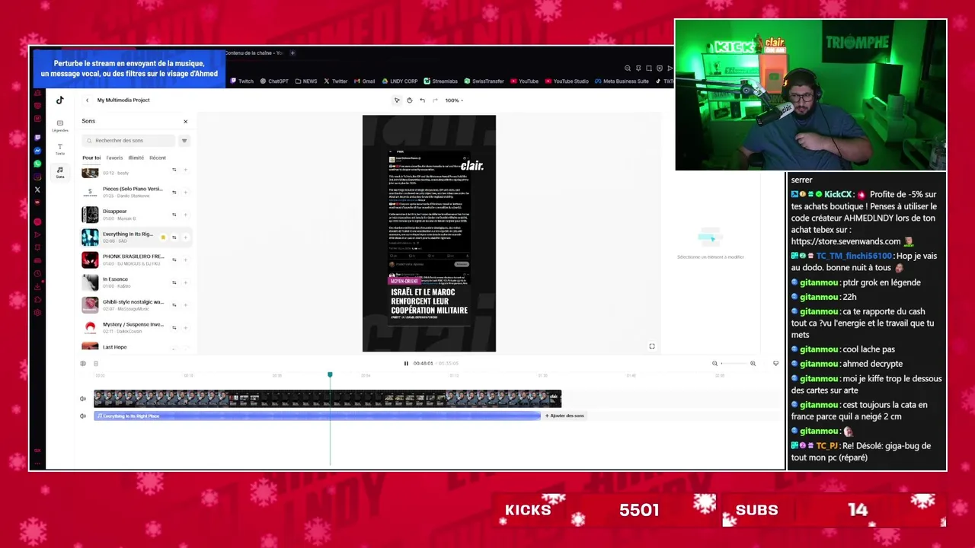Image resolution: width=975 pixels, height=548 pixels.
Task: Open the 100% zoom dropdown
Action: point(454,100)
